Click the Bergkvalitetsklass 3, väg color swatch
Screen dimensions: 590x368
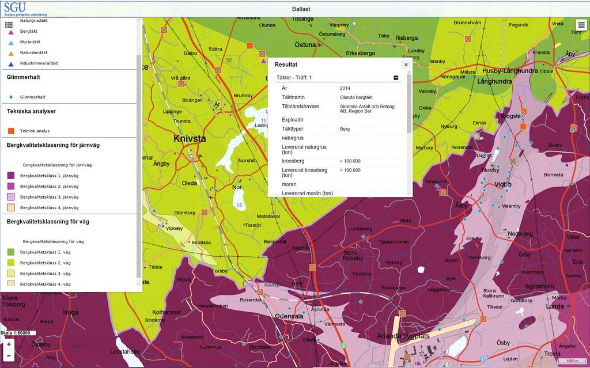pyautogui.click(x=11, y=273)
